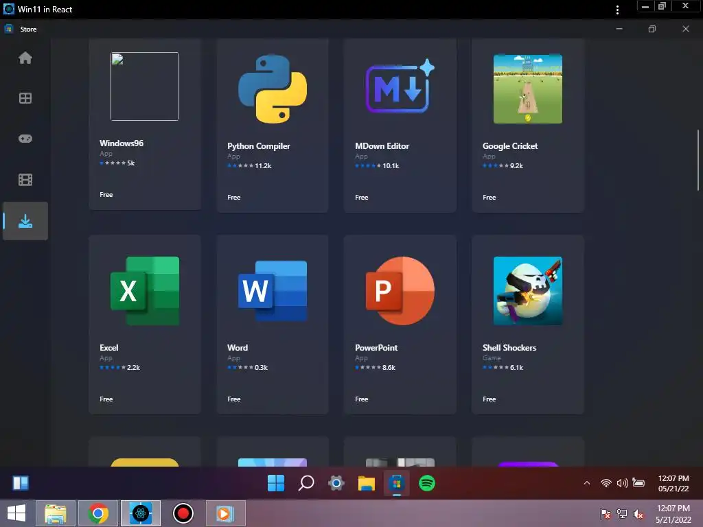The height and width of the screenshot is (527, 703).
Task: Click the MDown Editor title text
Action: click(382, 146)
